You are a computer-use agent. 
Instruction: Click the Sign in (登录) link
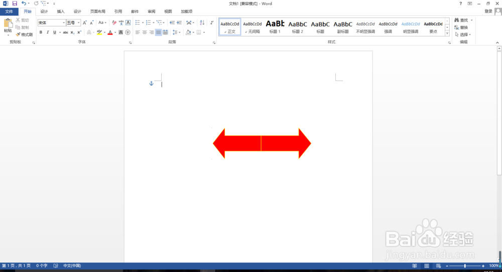point(488,11)
